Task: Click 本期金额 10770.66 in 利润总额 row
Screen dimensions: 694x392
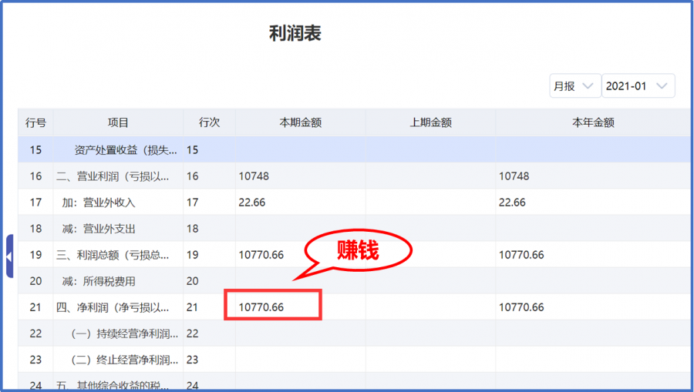Action: [261, 255]
